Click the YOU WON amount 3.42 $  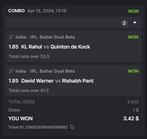[x=131, y=119]
